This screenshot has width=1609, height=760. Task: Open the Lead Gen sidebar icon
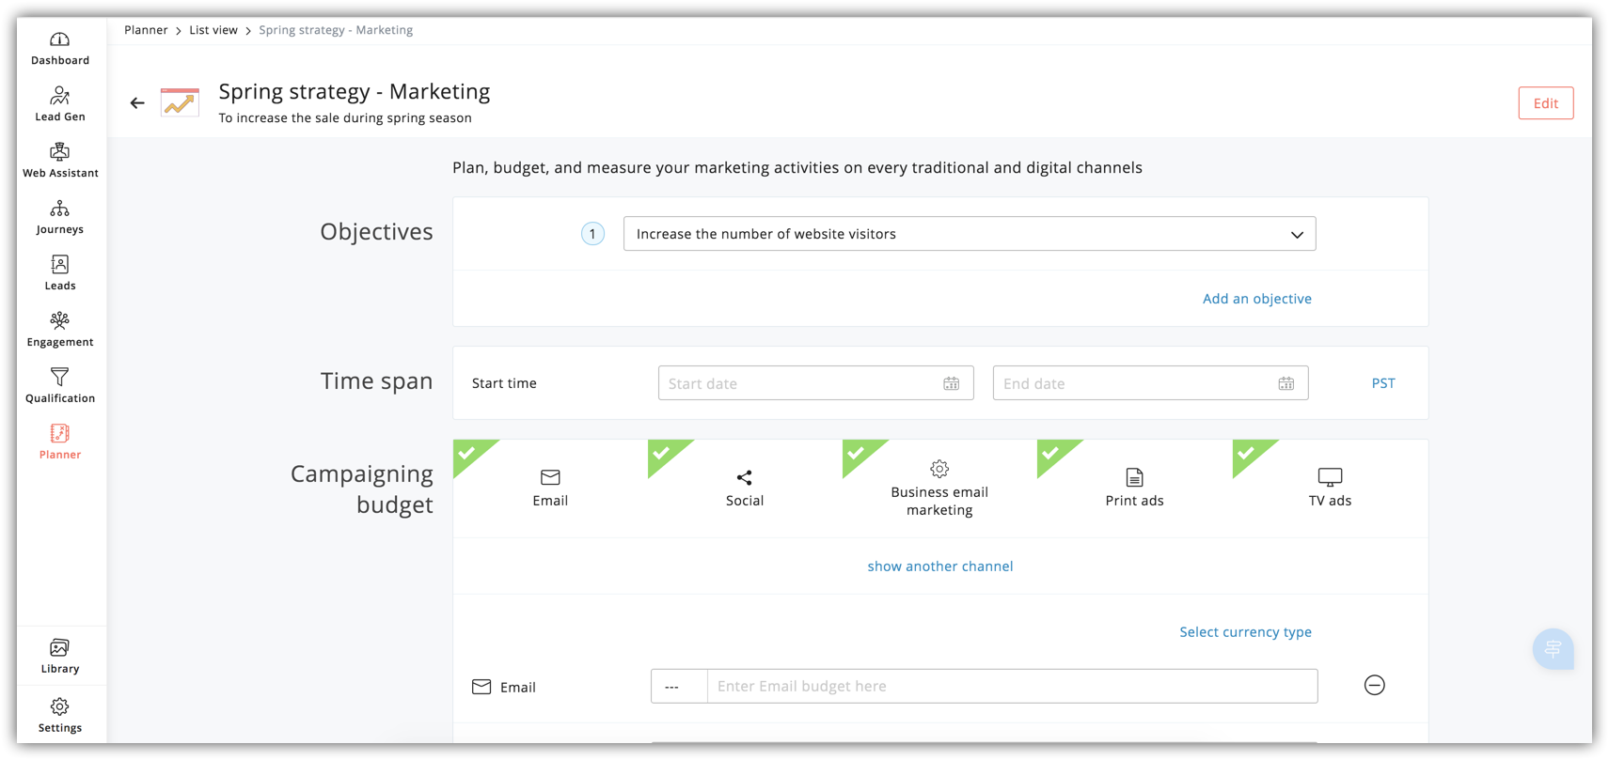click(60, 103)
